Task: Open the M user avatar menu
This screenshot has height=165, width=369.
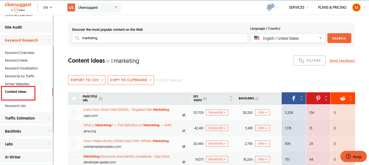Action: click(x=356, y=7)
